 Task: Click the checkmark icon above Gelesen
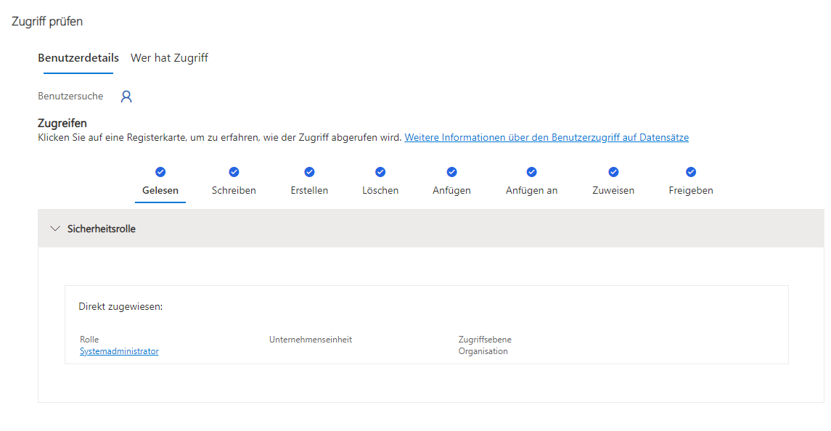[160, 172]
